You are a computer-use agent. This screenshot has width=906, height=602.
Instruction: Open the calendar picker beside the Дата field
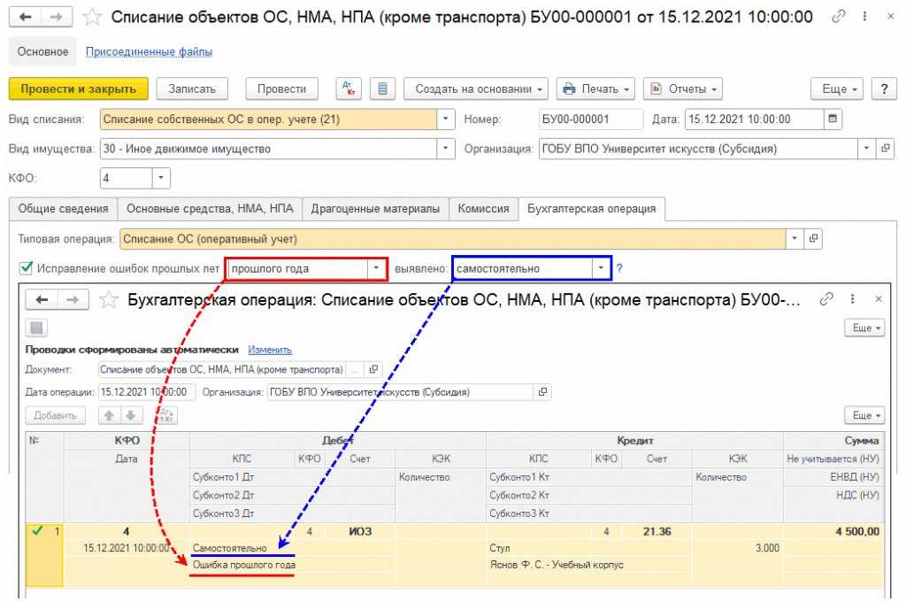point(833,120)
